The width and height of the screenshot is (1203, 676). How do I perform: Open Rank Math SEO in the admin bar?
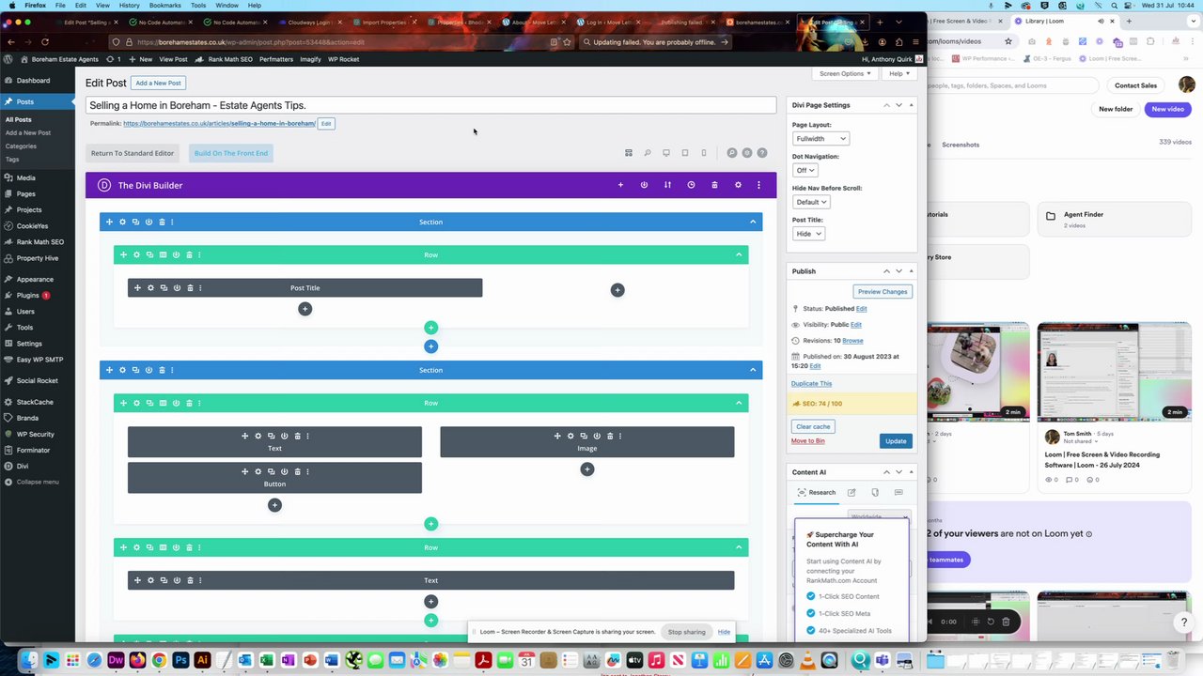coord(225,59)
